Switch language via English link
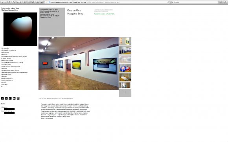 [3, 104]
